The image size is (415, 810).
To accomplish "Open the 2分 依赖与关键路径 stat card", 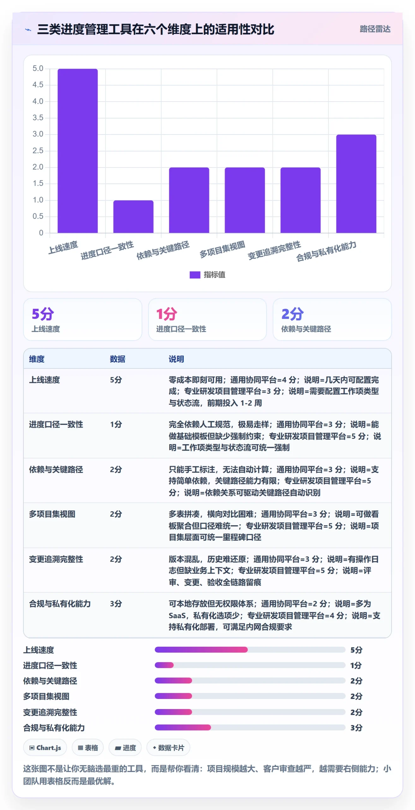I will 332,319.
